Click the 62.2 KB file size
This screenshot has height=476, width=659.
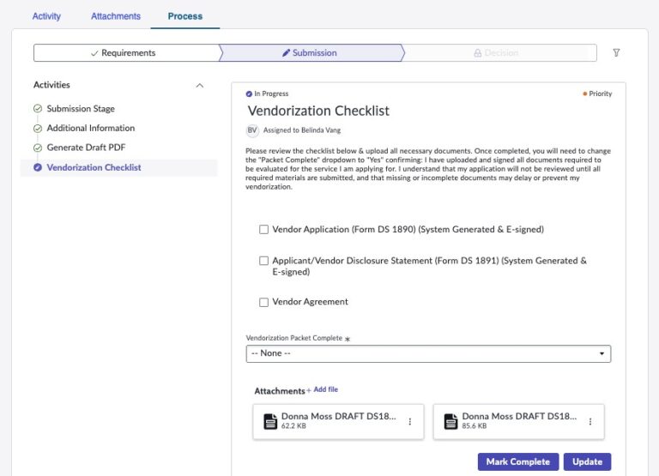(293, 426)
